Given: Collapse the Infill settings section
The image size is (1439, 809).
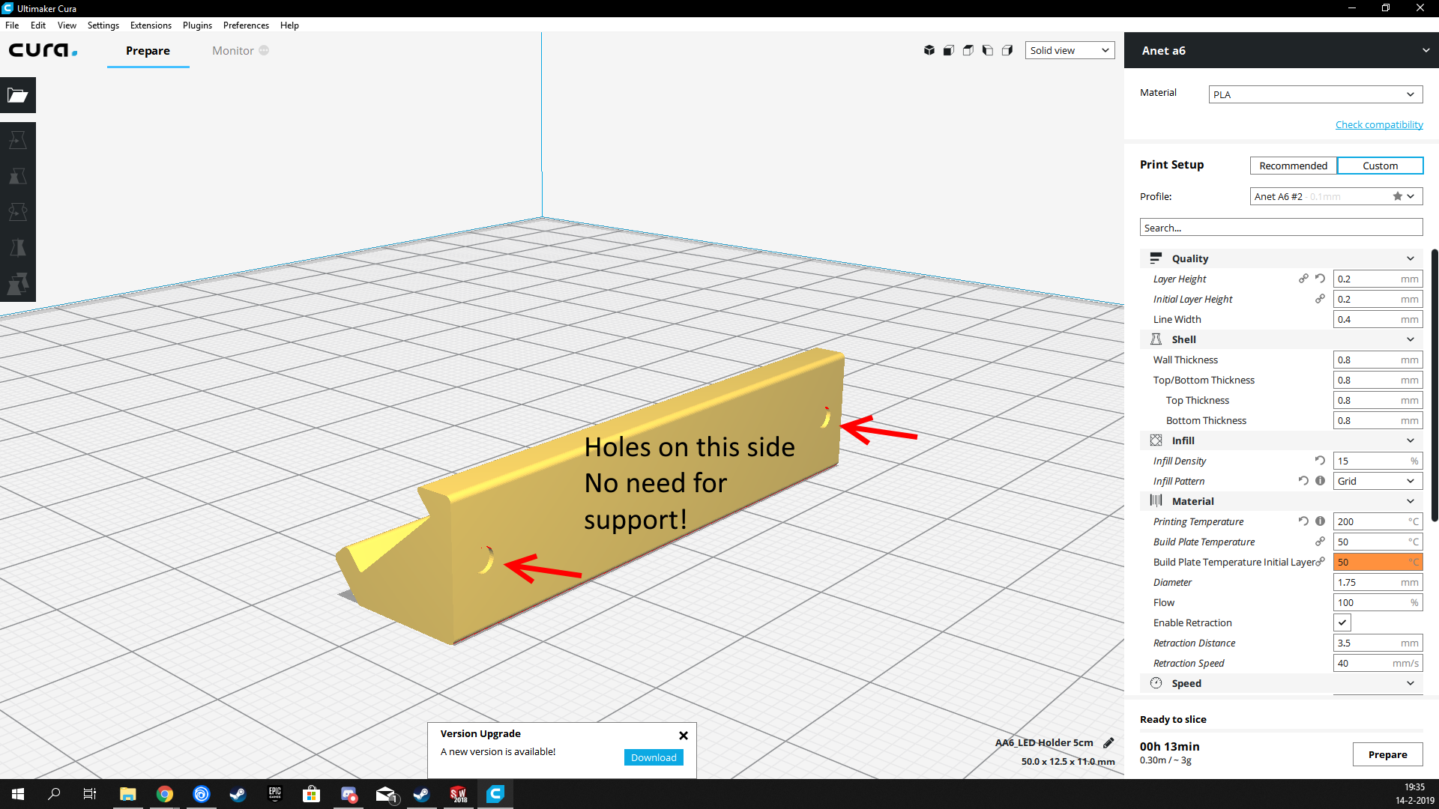Looking at the screenshot, I should [1281, 440].
